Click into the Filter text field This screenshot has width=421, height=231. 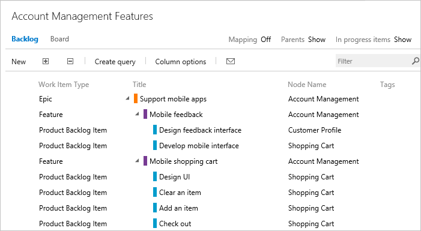tap(373, 61)
